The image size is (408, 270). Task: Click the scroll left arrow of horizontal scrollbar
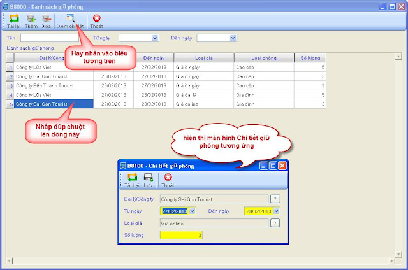pyautogui.click(x=10, y=260)
